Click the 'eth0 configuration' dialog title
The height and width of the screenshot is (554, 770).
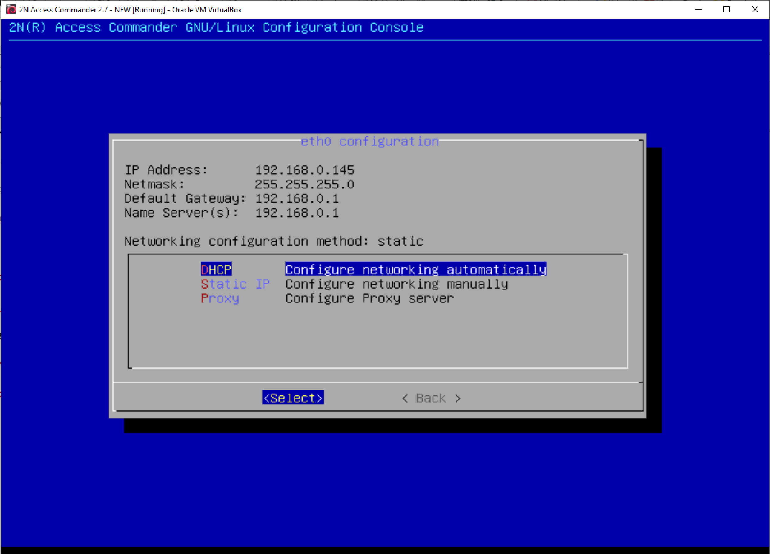coord(370,141)
